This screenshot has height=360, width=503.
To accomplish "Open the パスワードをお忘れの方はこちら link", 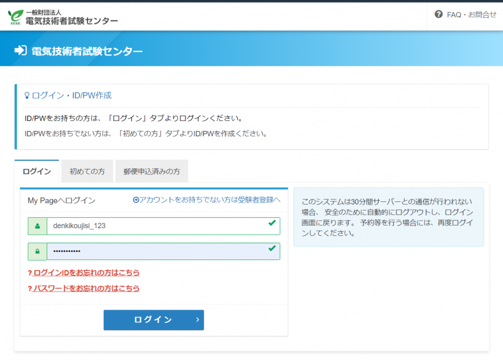I will pyautogui.click(x=86, y=288).
